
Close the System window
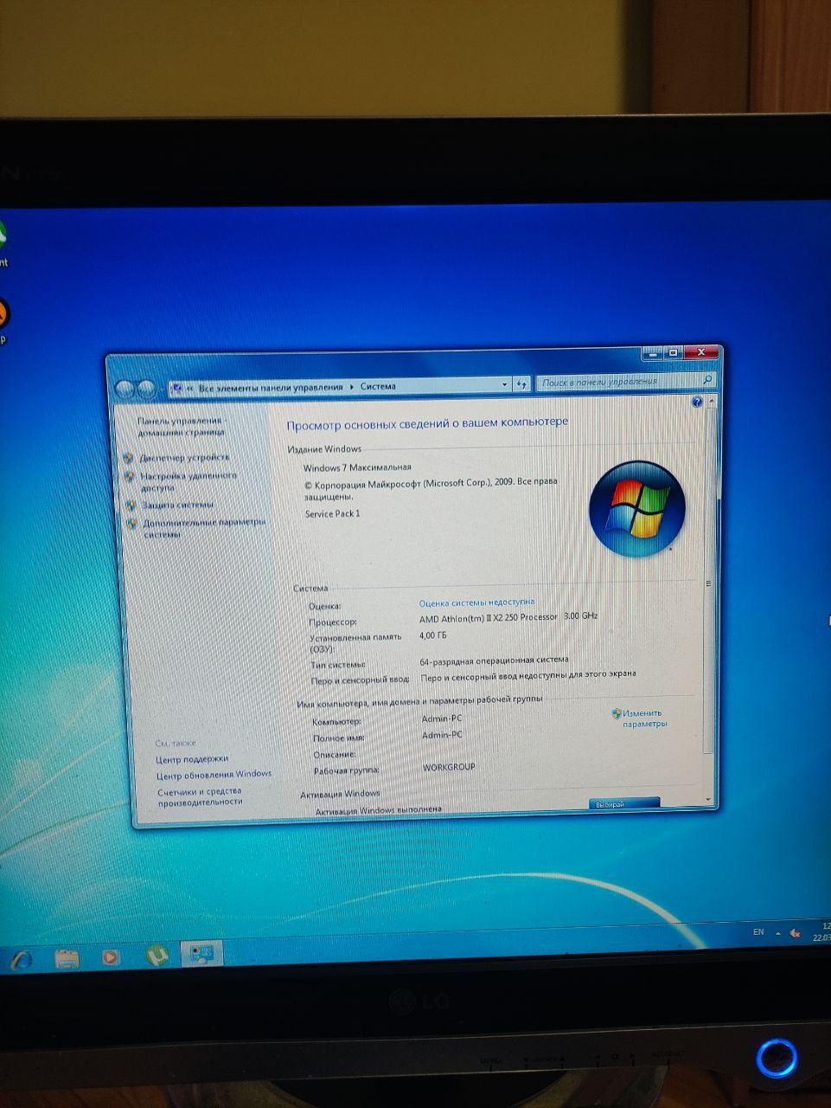click(x=701, y=351)
